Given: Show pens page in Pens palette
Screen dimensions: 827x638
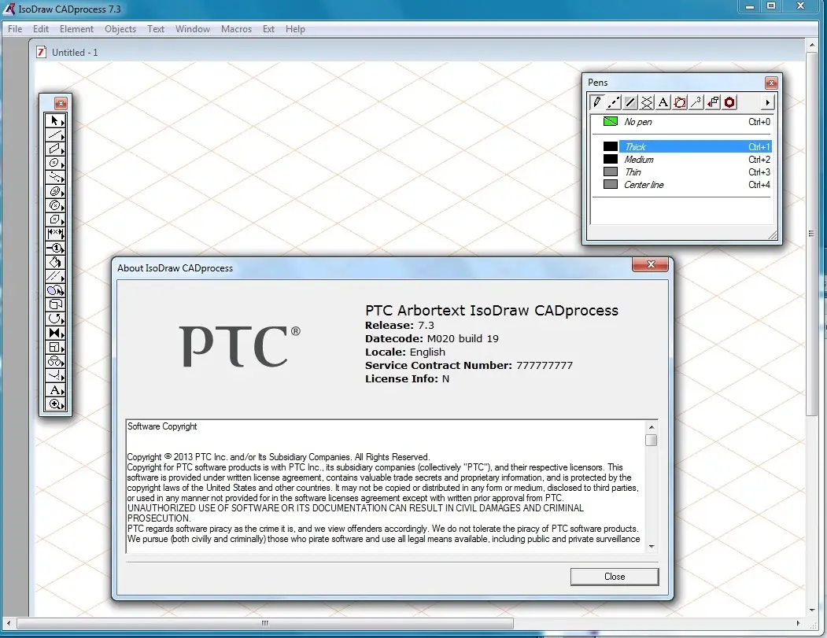Looking at the screenshot, I should tap(597, 102).
